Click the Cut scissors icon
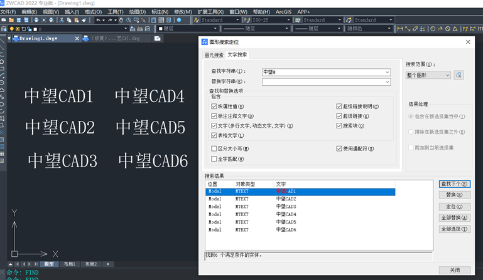This screenshot has height=280, width=483. click(62, 20)
